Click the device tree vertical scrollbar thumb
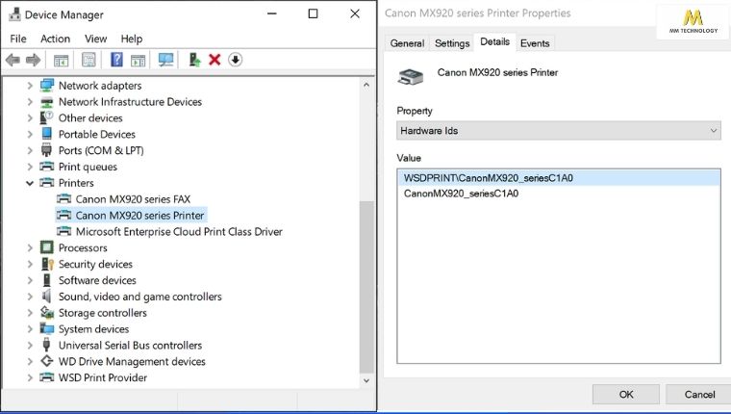 point(366,287)
